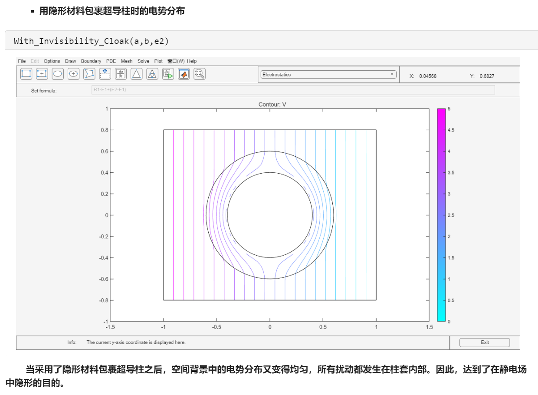Select the draw rectangle tool
The height and width of the screenshot is (395, 538).
pyautogui.click(x=26, y=74)
